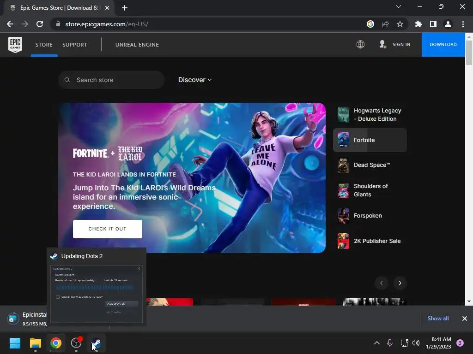Screen dimensions: 473x354
Task: Open Shoulders of Giants entry
Action: point(370,190)
